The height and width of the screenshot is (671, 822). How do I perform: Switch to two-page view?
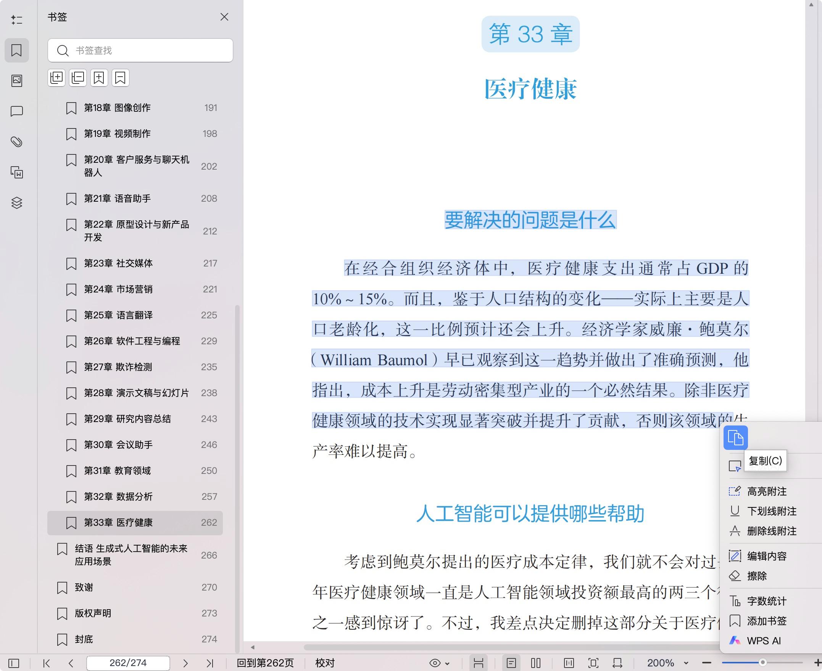536,663
